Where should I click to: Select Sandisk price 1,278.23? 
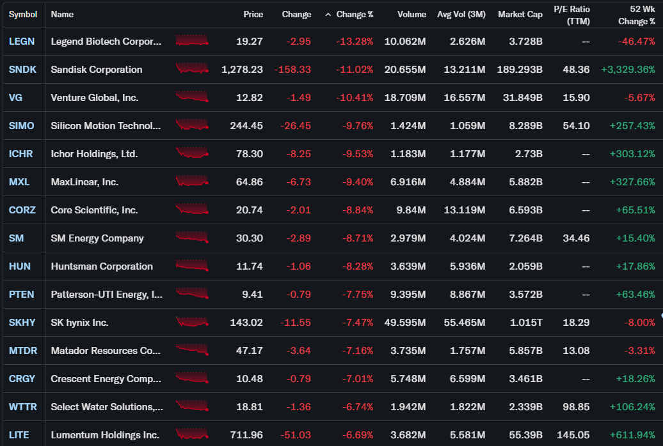tap(243, 69)
